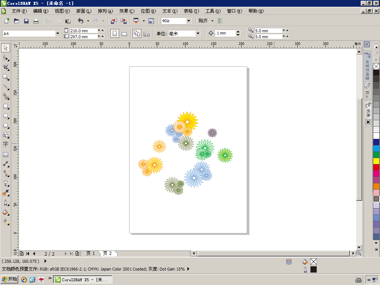Add a page after the last

point(77,253)
